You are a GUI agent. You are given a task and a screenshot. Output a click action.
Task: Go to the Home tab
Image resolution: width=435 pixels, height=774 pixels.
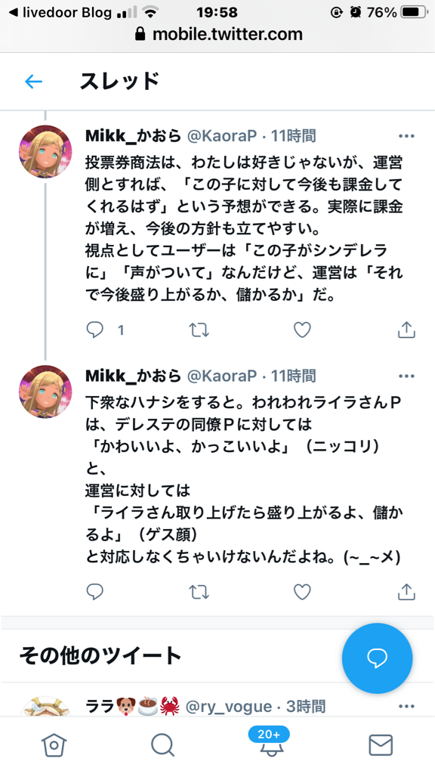(54, 745)
